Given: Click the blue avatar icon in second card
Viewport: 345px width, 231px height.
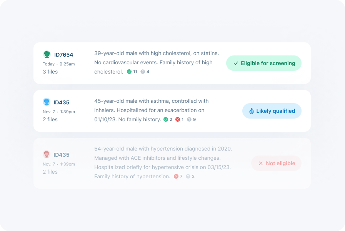Looking at the screenshot, I should (x=47, y=102).
